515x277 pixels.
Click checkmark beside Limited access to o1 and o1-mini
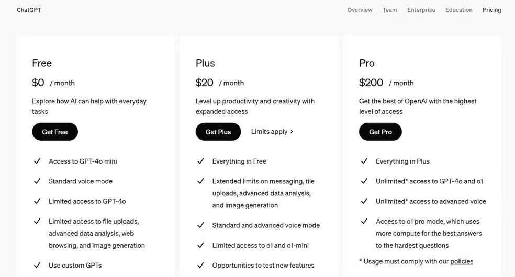tap(200, 245)
